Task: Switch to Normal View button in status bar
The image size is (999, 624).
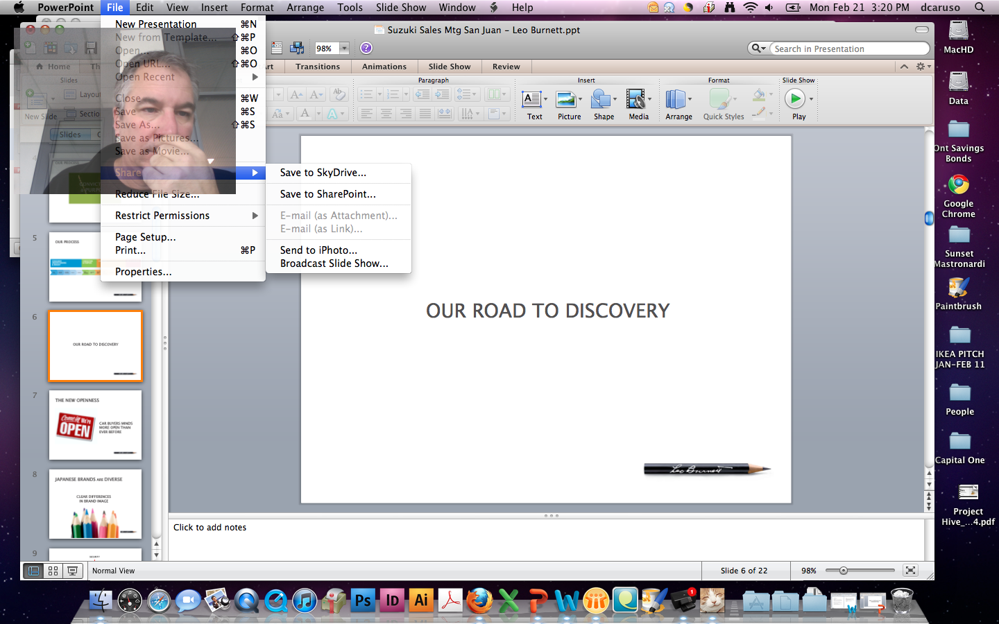Action: [x=33, y=571]
